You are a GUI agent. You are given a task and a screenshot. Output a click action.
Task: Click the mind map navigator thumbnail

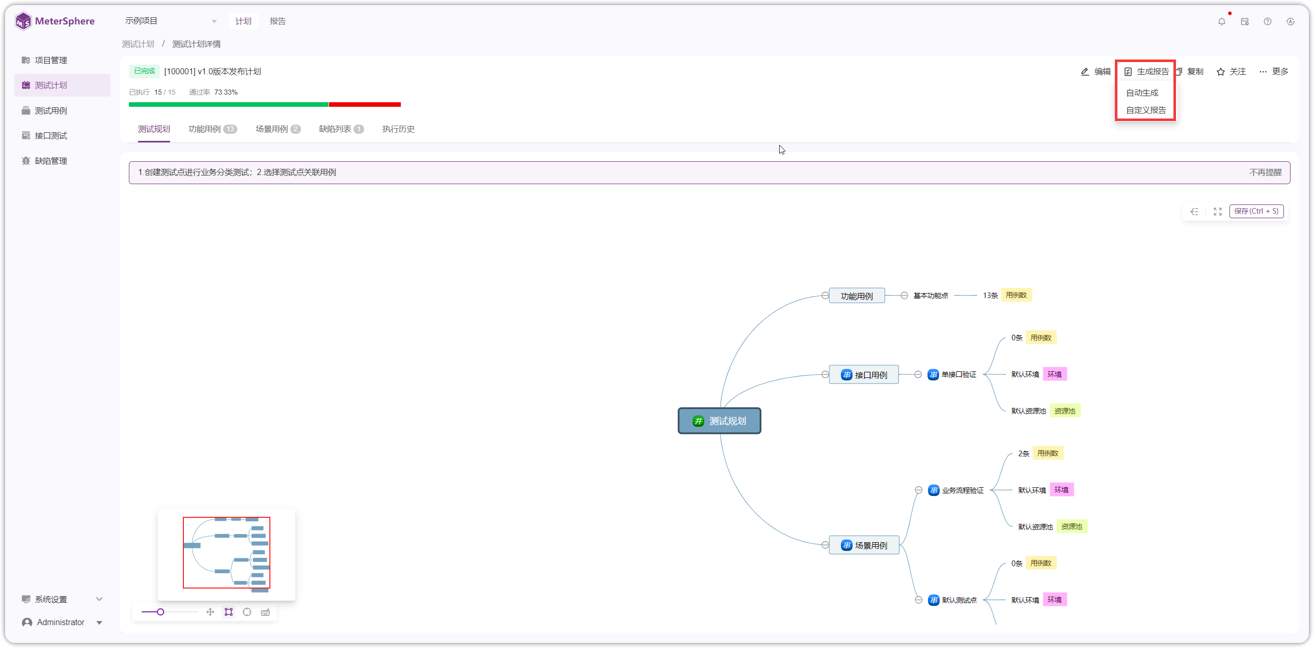[x=227, y=554]
